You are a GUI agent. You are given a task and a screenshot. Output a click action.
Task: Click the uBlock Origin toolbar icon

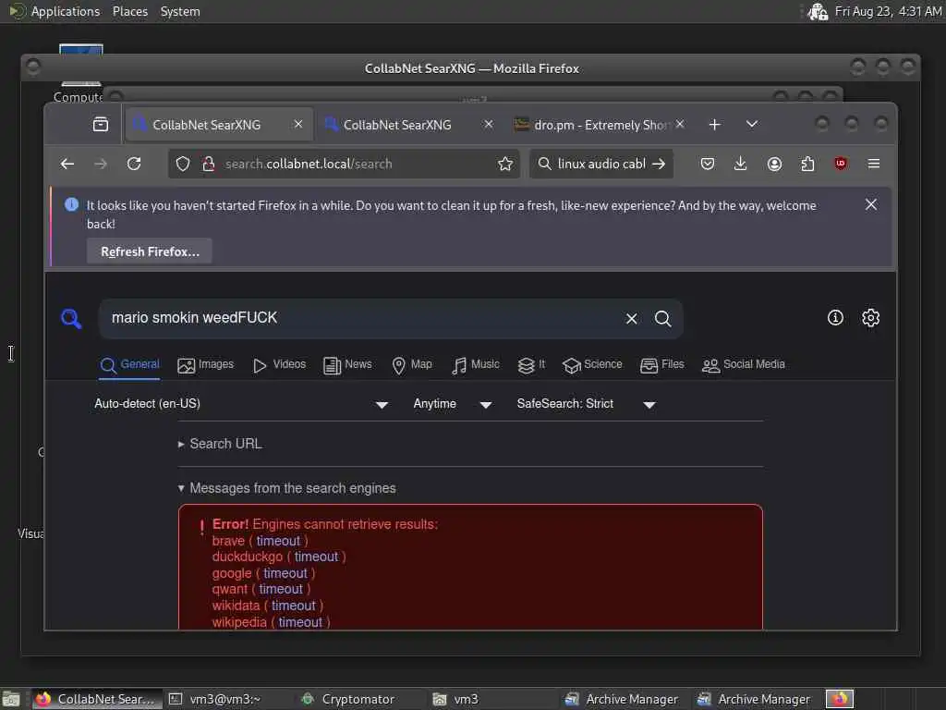pyautogui.click(x=841, y=163)
